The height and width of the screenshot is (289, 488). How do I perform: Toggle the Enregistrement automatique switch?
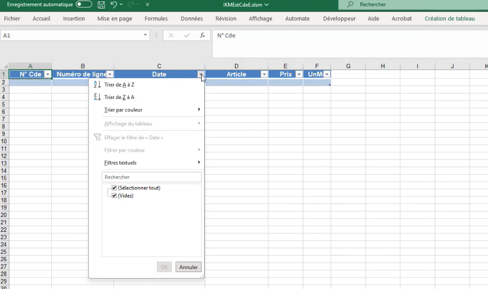point(84,4)
